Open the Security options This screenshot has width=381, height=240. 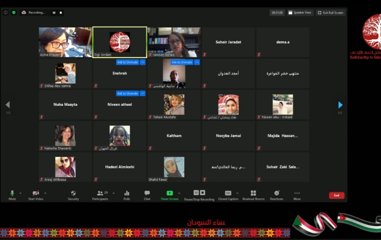click(x=73, y=194)
